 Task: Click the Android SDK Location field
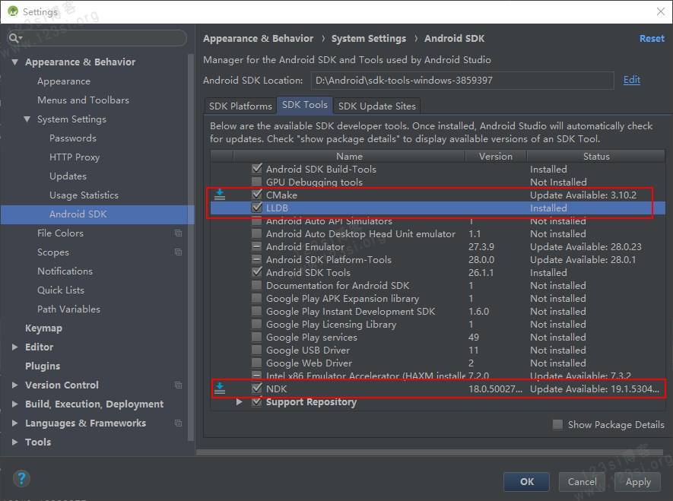click(462, 81)
